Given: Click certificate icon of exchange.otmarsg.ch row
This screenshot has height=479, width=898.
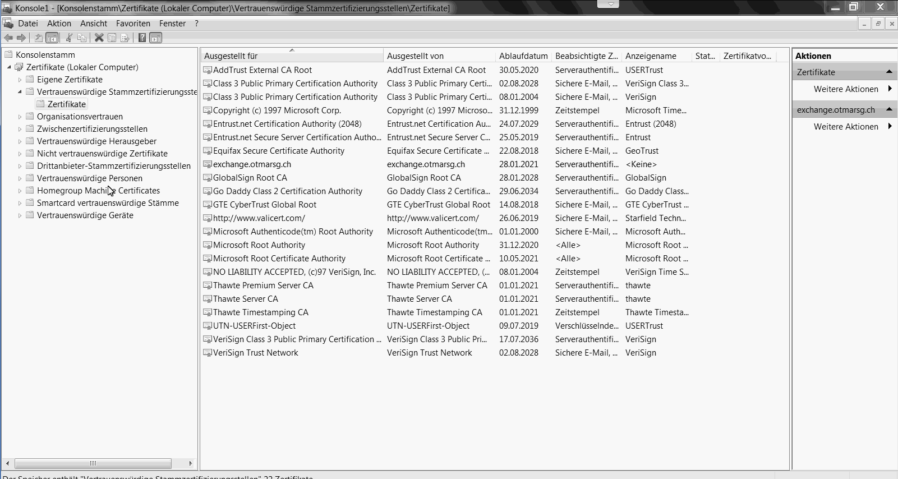Looking at the screenshot, I should pos(208,164).
